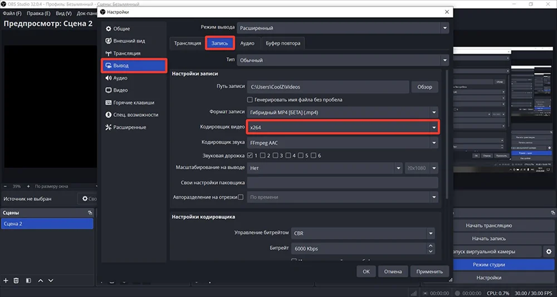Screen dimensions: 557x297
Task: Open the Правка (E) menu
Action: 38,13
